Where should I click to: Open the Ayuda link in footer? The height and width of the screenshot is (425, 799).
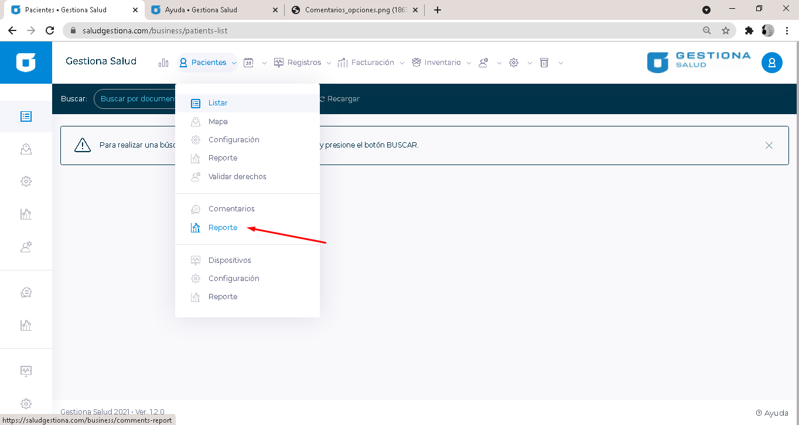[772, 413]
